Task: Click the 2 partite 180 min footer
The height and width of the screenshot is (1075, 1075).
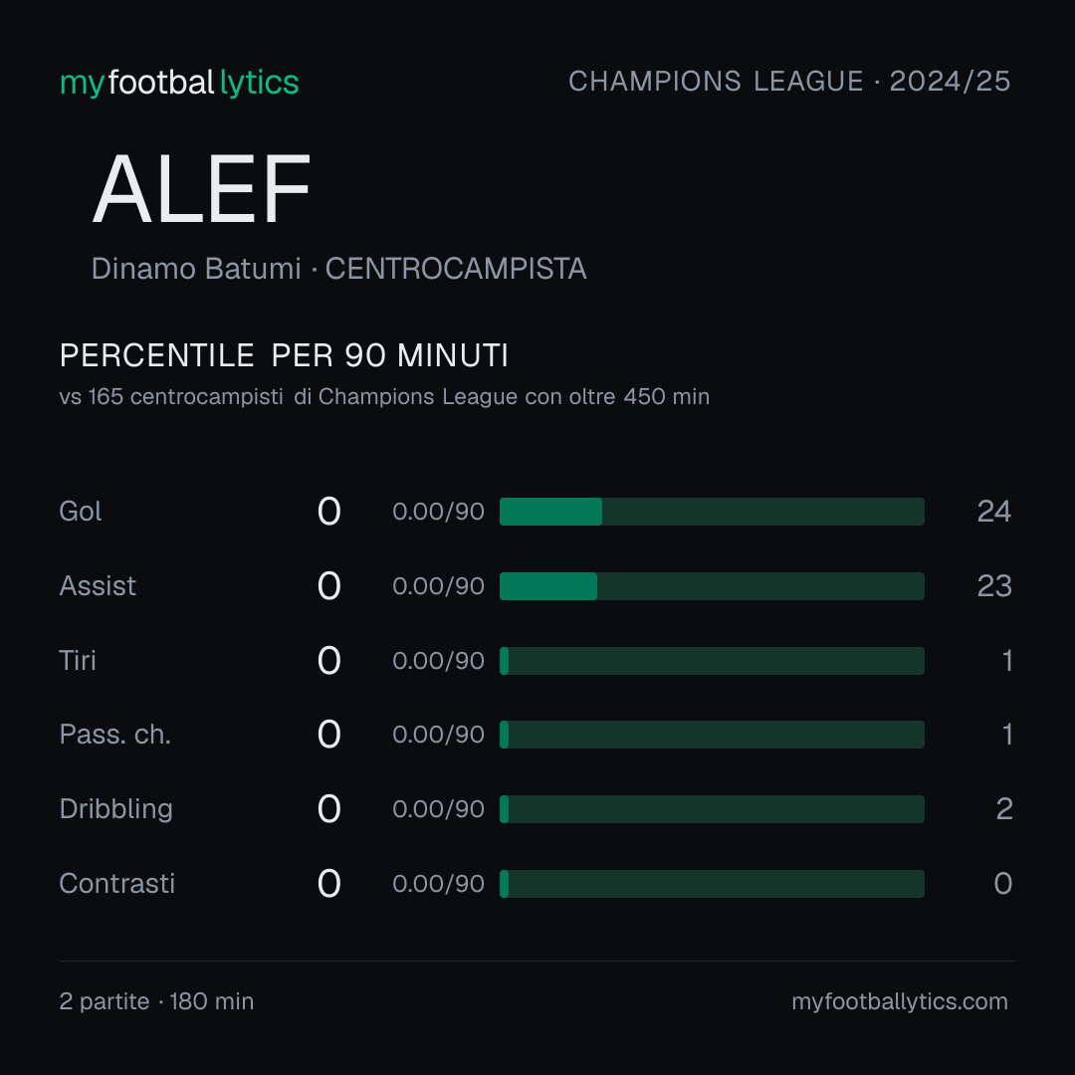Action: (x=156, y=1001)
